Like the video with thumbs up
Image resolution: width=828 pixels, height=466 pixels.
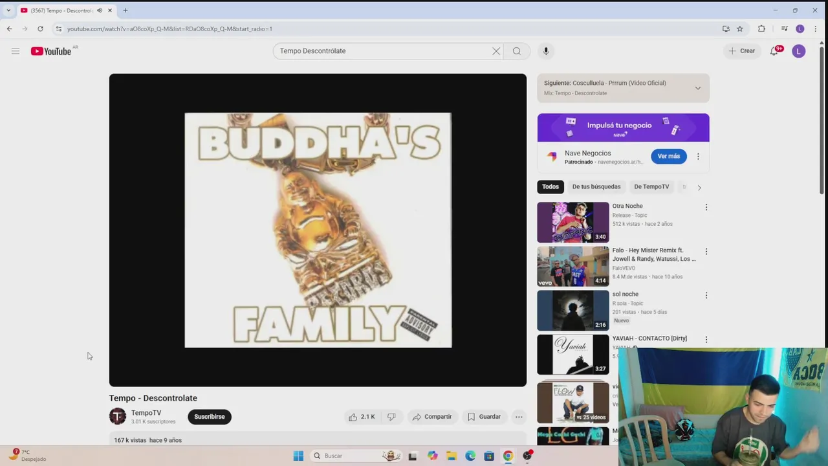click(x=362, y=417)
